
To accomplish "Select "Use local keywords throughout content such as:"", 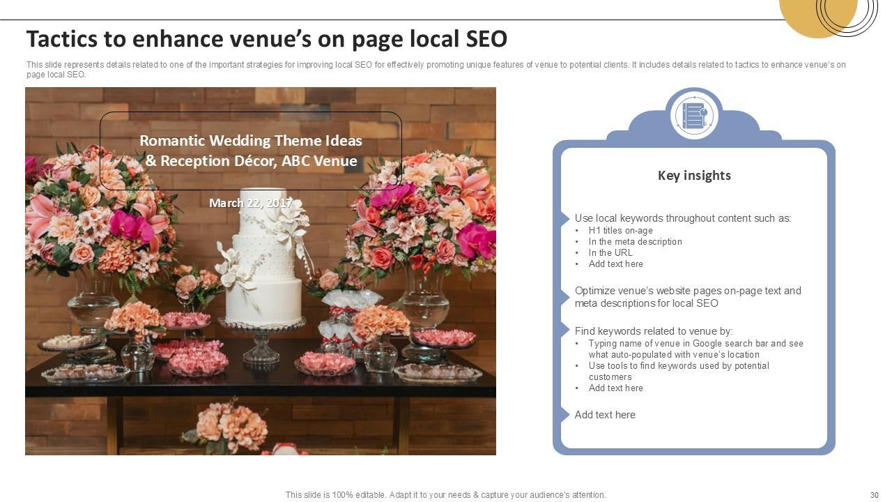I will point(683,218).
